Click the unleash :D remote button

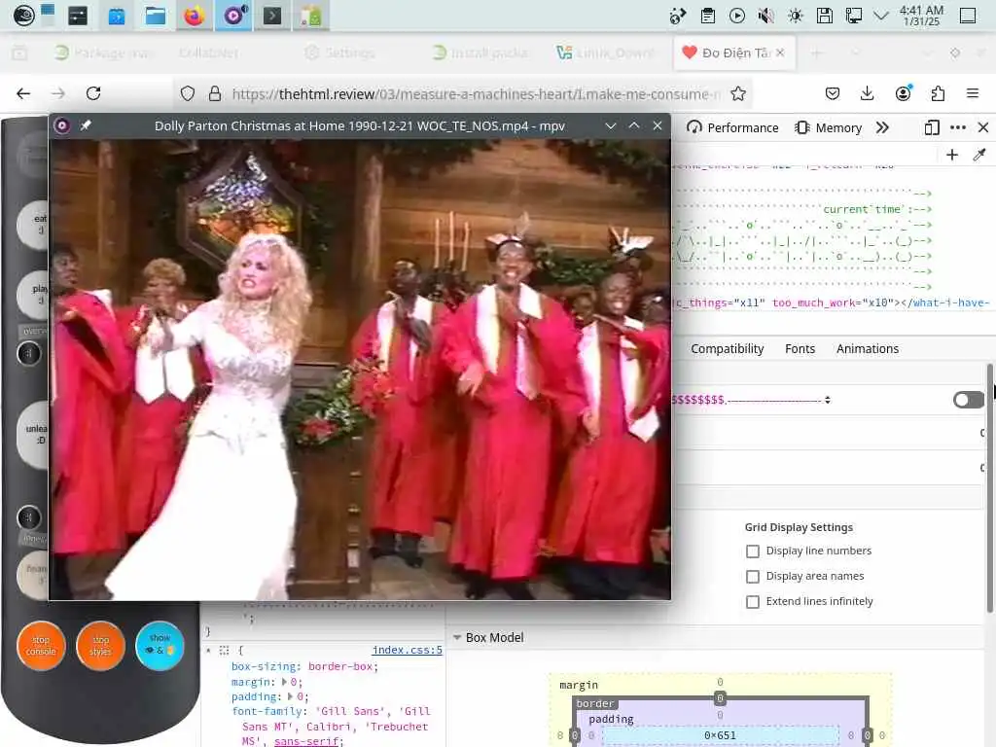pos(34,435)
